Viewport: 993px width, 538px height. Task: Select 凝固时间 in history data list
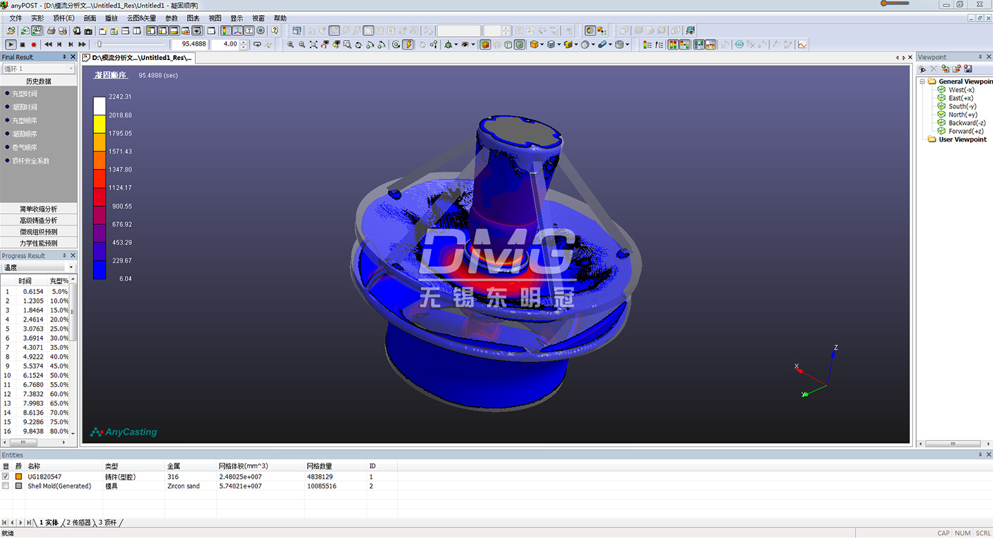pos(25,107)
